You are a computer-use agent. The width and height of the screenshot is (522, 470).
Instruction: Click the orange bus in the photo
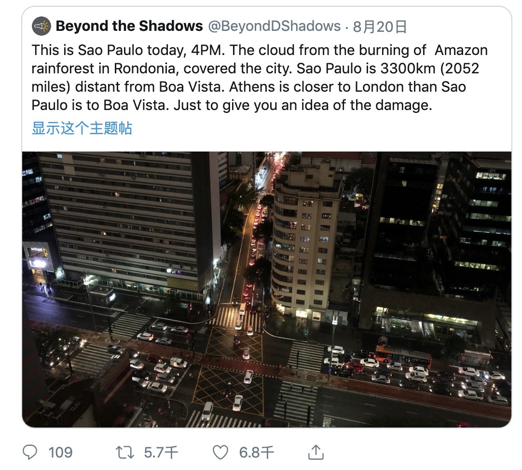coord(403,356)
